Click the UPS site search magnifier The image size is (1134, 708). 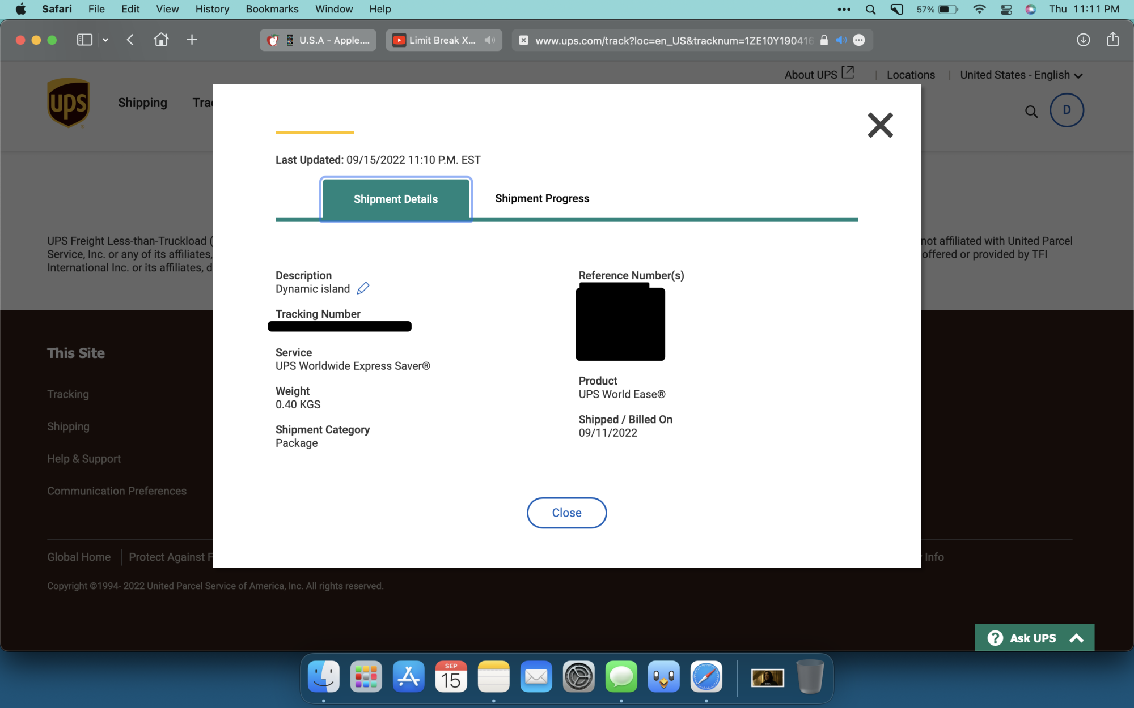pyautogui.click(x=1031, y=112)
